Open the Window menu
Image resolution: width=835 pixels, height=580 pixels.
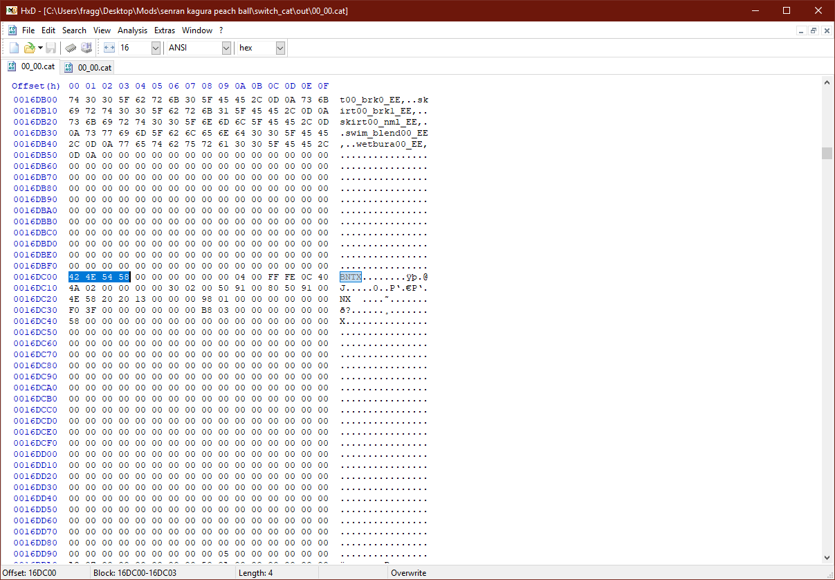(x=197, y=30)
